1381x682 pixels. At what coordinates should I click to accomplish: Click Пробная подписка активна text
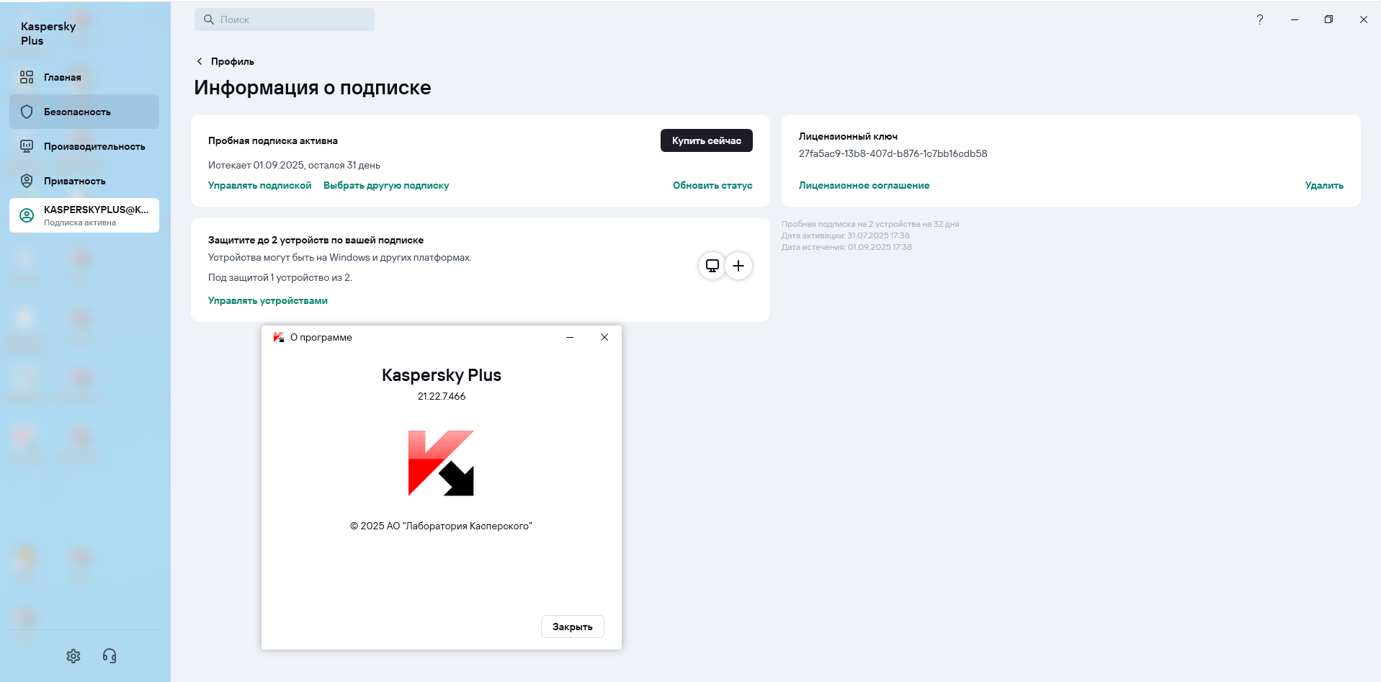point(273,140)
